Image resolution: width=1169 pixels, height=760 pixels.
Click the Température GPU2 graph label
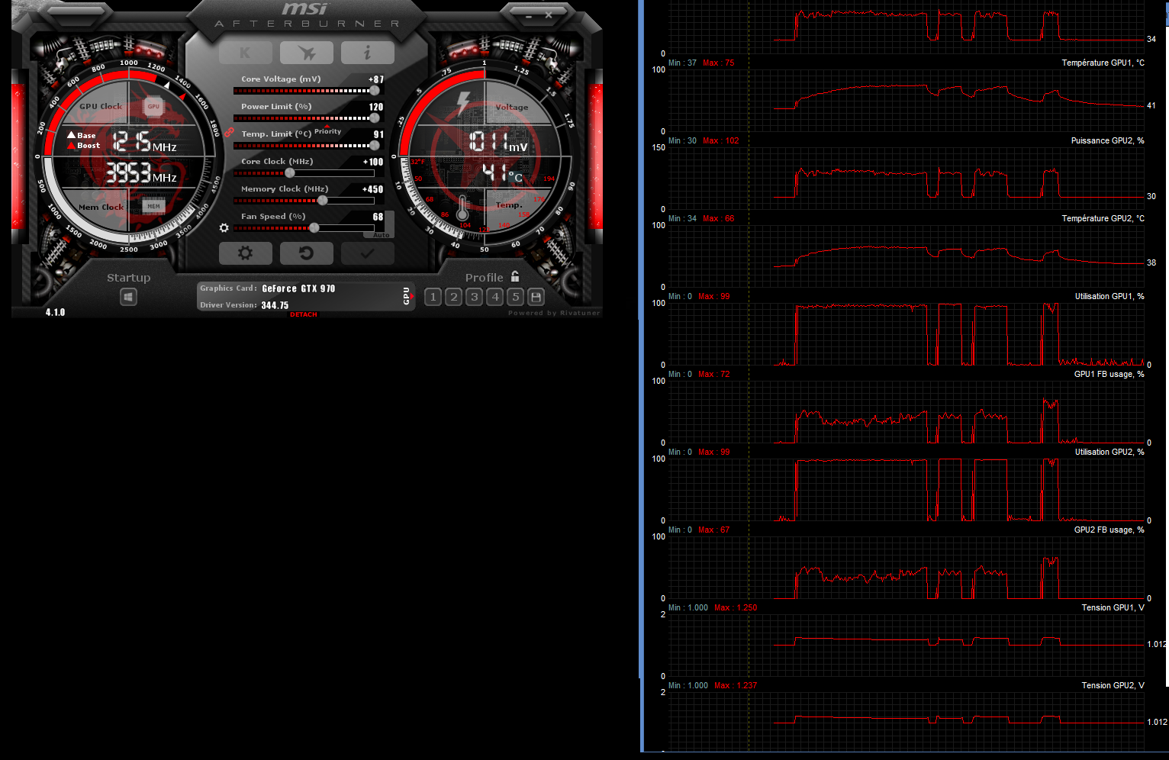coord(1103,218)
